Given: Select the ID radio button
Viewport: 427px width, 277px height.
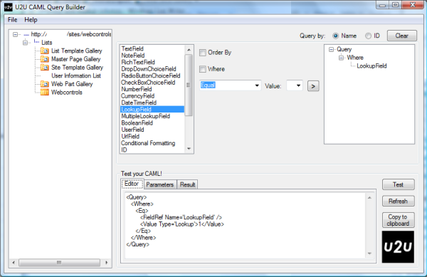Looking at the screenshot, I should 368,36.
